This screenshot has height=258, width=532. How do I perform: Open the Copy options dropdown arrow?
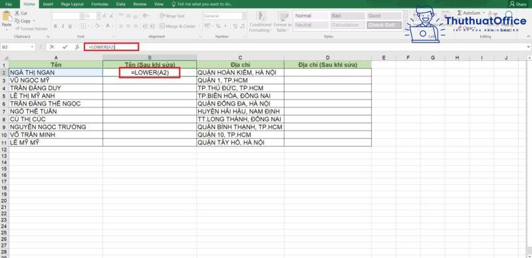[x=34, y=21]
